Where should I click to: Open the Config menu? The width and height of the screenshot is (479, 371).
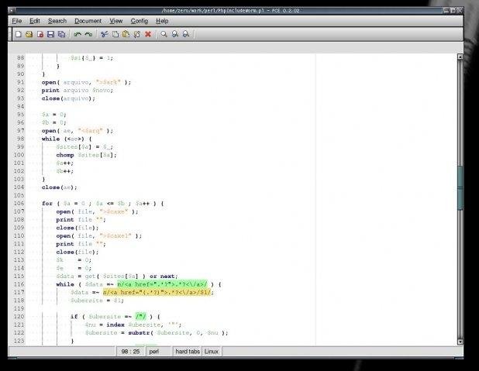[140, 21]
